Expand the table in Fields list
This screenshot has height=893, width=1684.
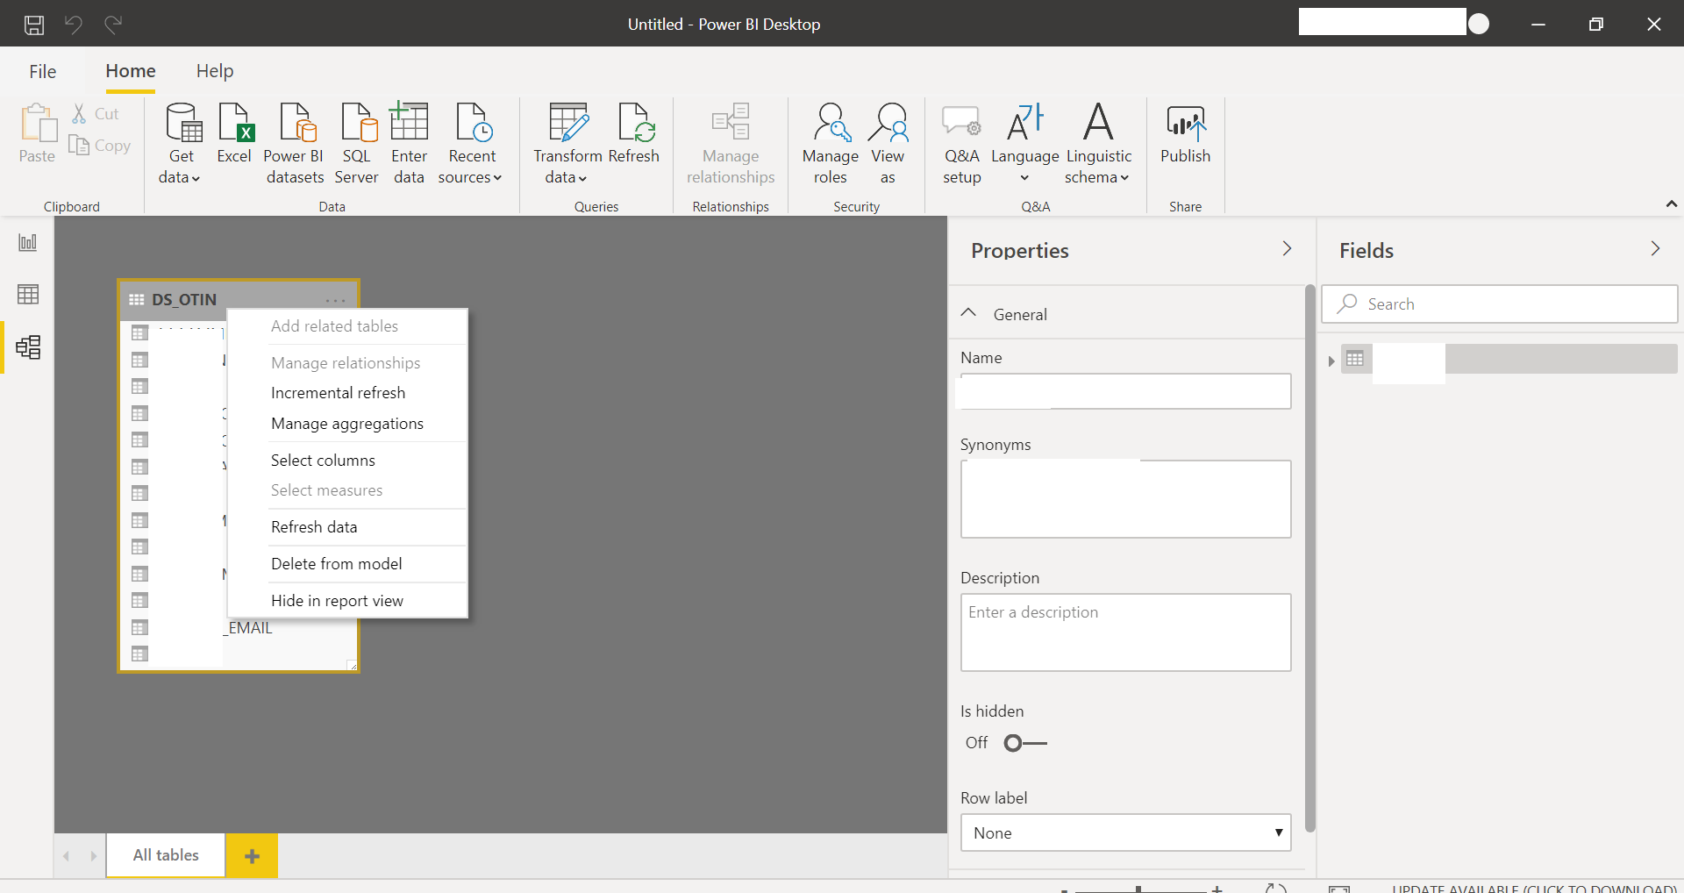pyautogui.click(x=1331, y=361)
